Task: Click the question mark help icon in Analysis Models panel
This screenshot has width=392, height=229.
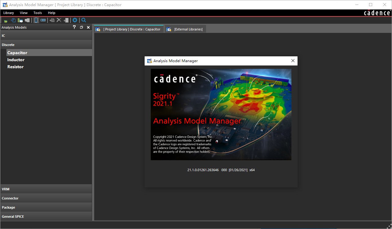Action: click(74, 27)
